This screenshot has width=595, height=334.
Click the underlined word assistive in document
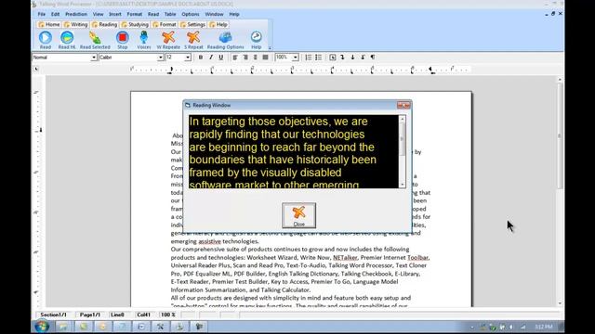[209, 241]
